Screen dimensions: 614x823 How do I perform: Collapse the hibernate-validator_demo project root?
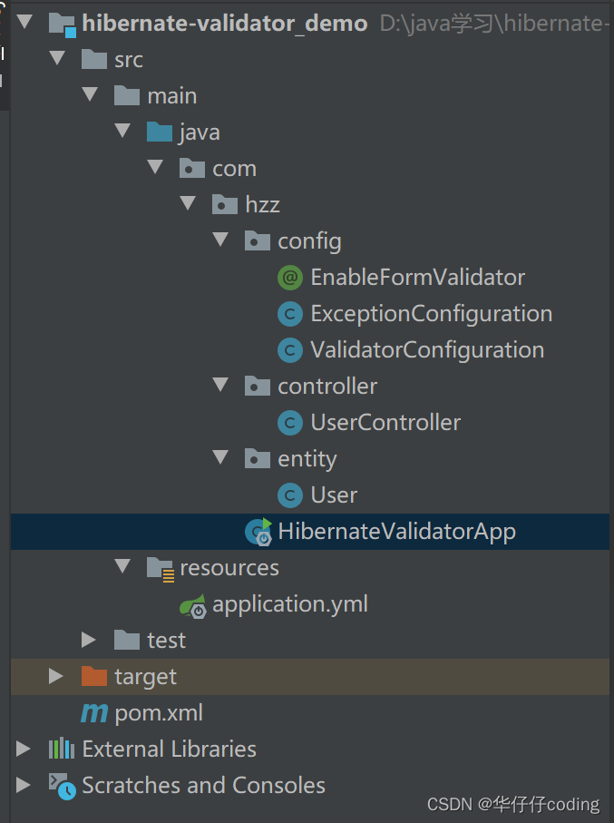pyautogui.click(x=24, y=22)
